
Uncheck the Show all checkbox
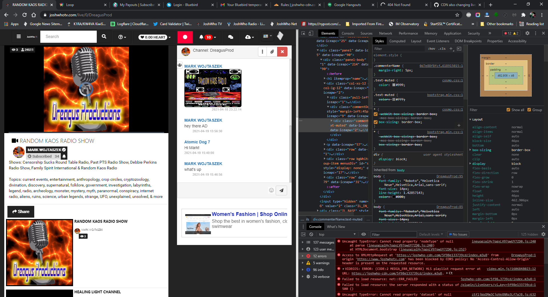[x=508, y=110]
